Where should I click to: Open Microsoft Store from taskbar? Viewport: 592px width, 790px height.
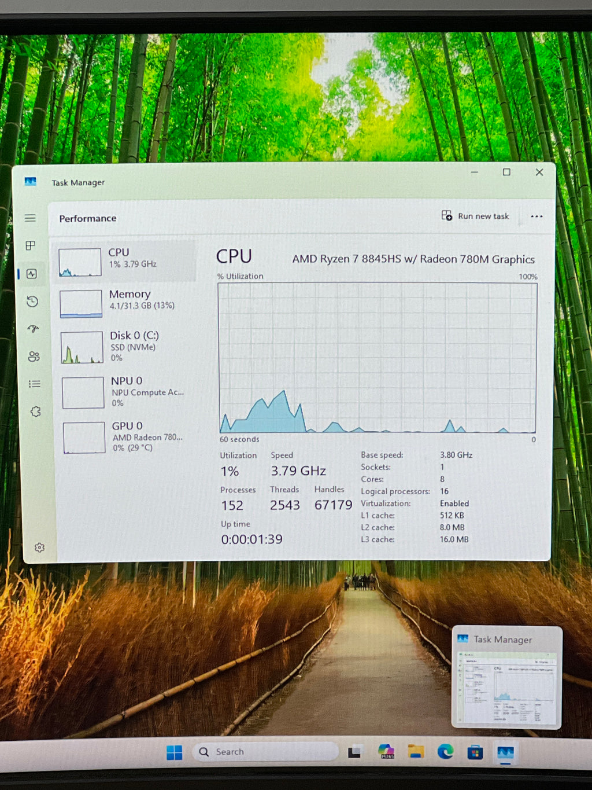tap(475, 752)
